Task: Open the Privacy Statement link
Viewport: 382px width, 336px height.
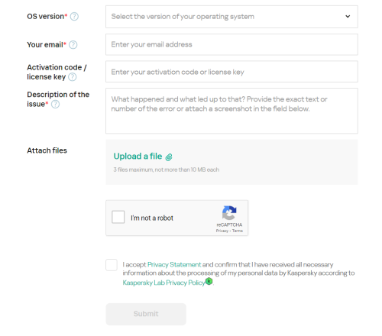Action: 174,265
